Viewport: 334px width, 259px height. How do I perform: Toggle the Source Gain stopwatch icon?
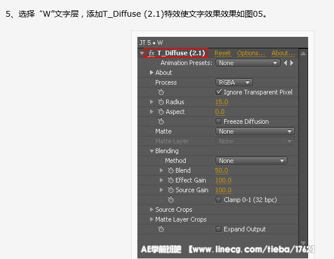(171, 190)
